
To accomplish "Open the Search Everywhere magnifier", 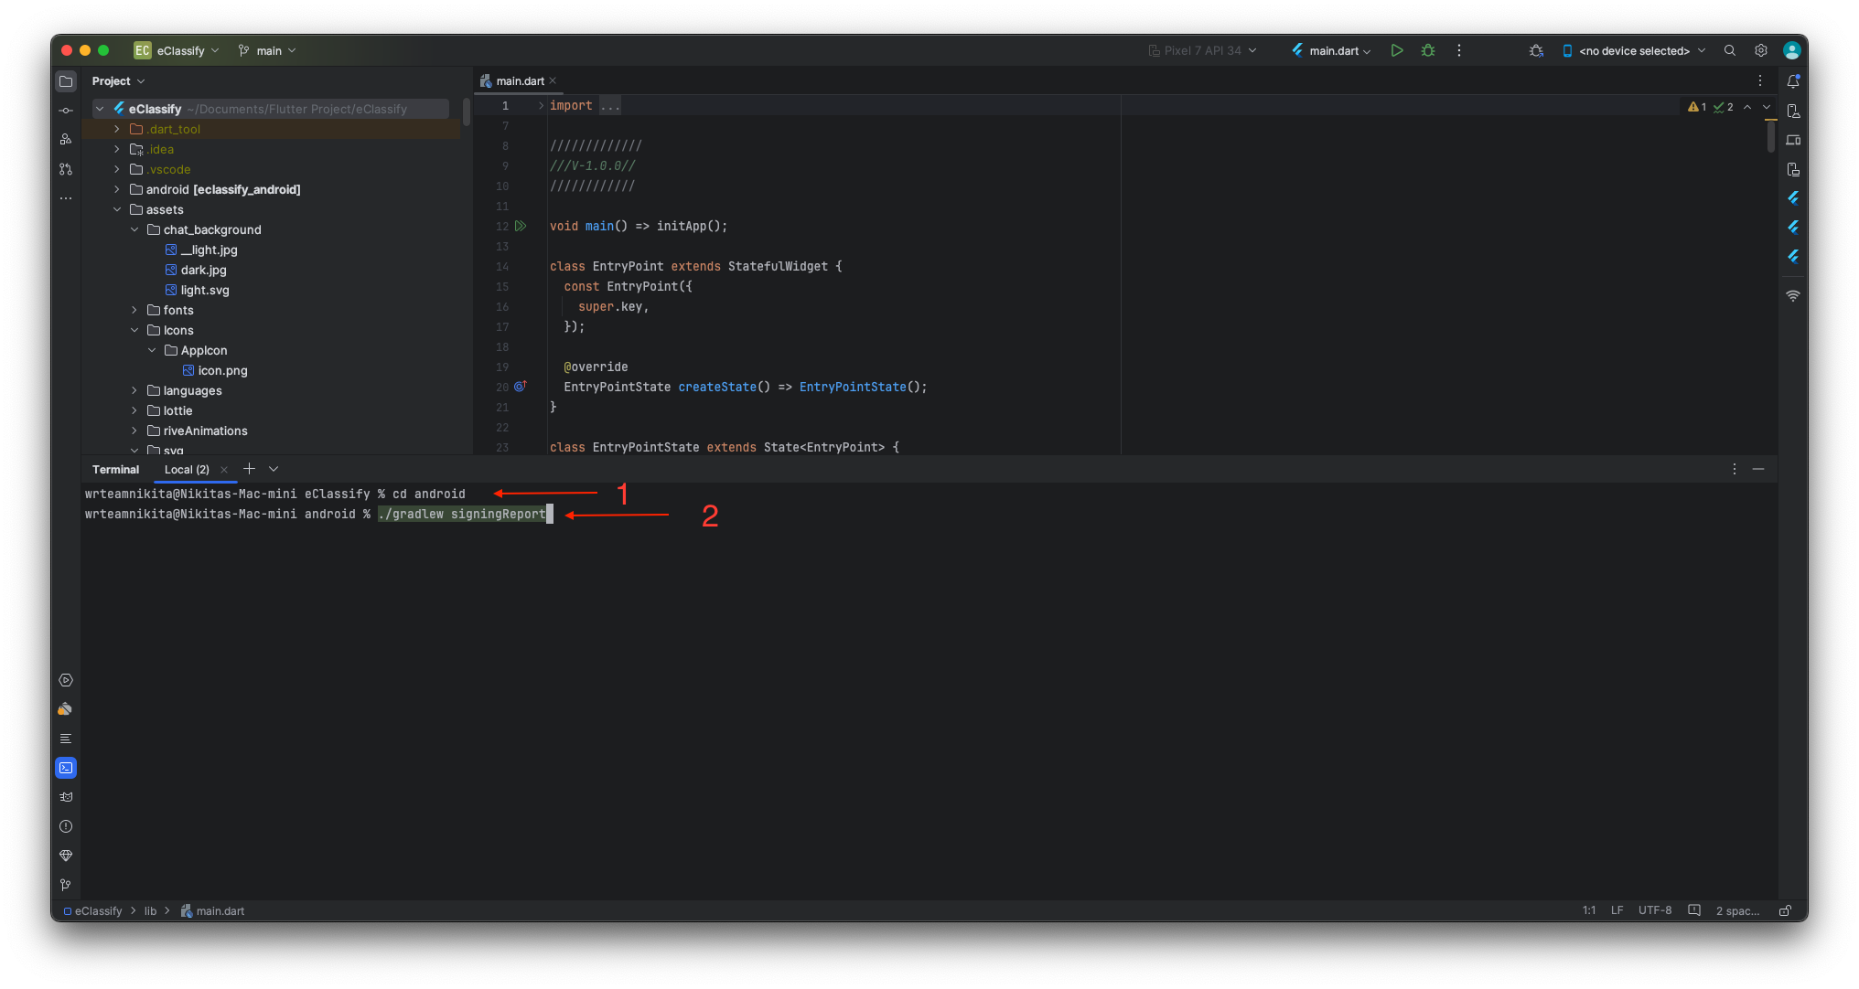I will tap(1729, 50).
